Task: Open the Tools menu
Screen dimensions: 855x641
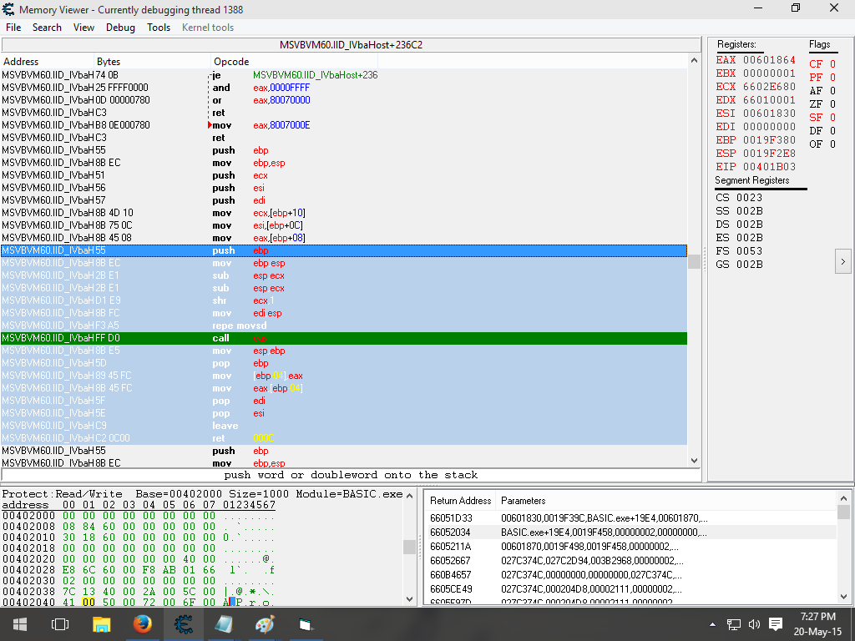Action: point(159,28)
